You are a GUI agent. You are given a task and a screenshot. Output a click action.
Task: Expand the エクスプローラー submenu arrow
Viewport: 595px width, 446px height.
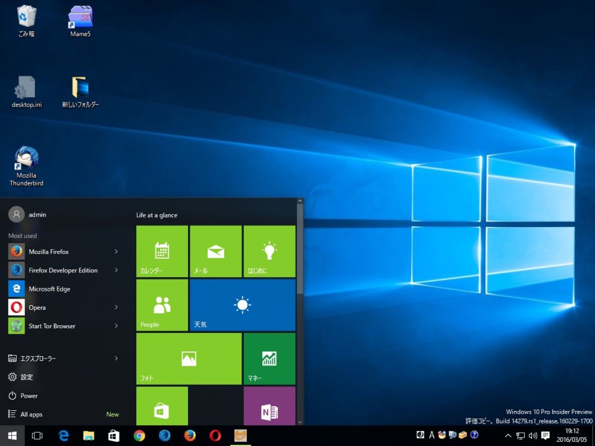[116, 358]
